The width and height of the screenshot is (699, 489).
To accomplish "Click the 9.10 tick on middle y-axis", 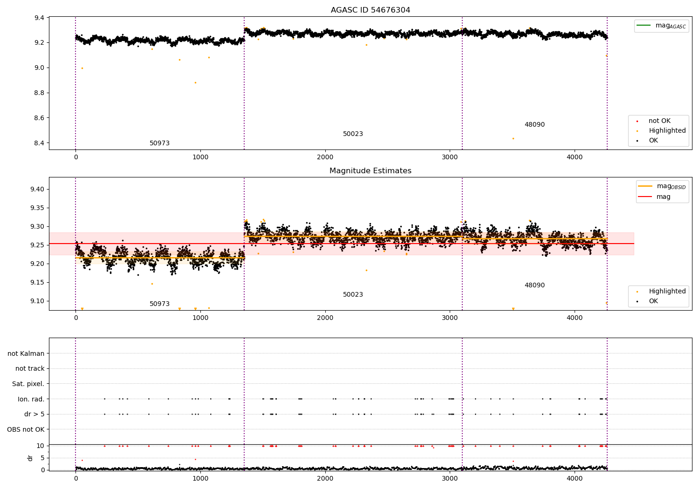I will (x=37, y=301).
